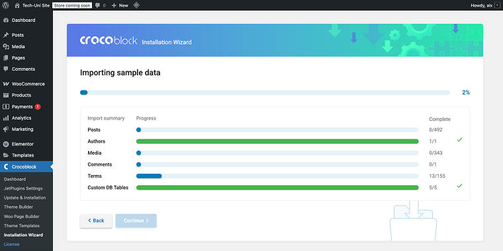Click the Store coming soon badge
Screen dimensions: 503x251
pyautogui.click(x=72, y=5)
